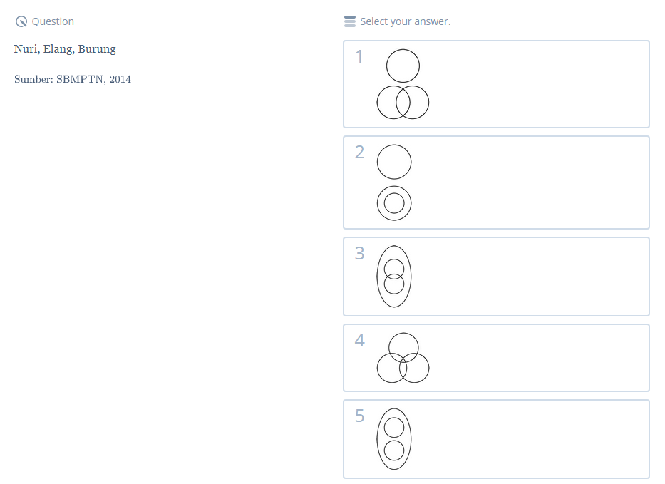Click the number 5 answer label

359,416
